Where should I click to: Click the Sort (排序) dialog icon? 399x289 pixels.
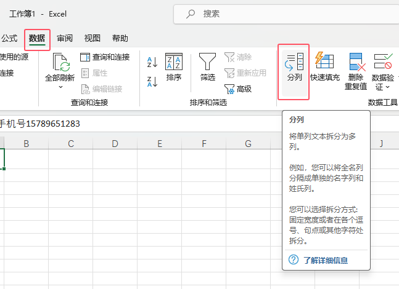click(x=174, y=61)
